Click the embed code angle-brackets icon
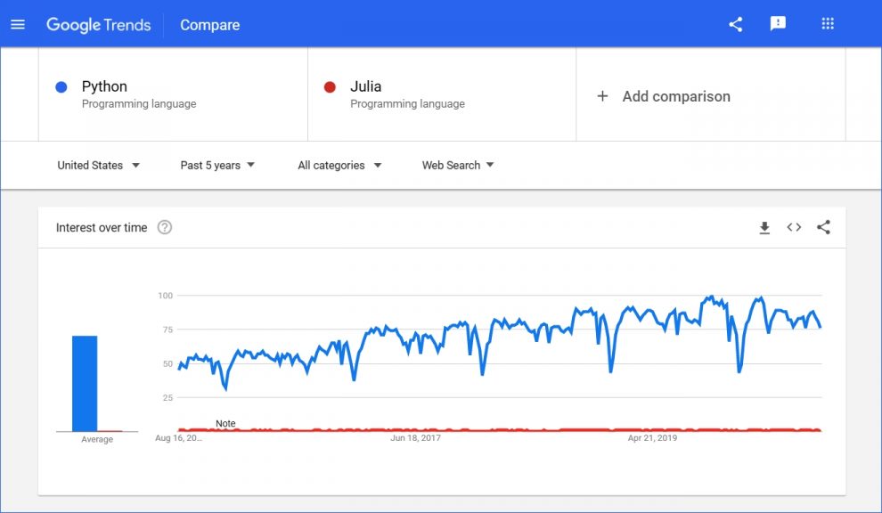882x513 pixels. point(794,228)
